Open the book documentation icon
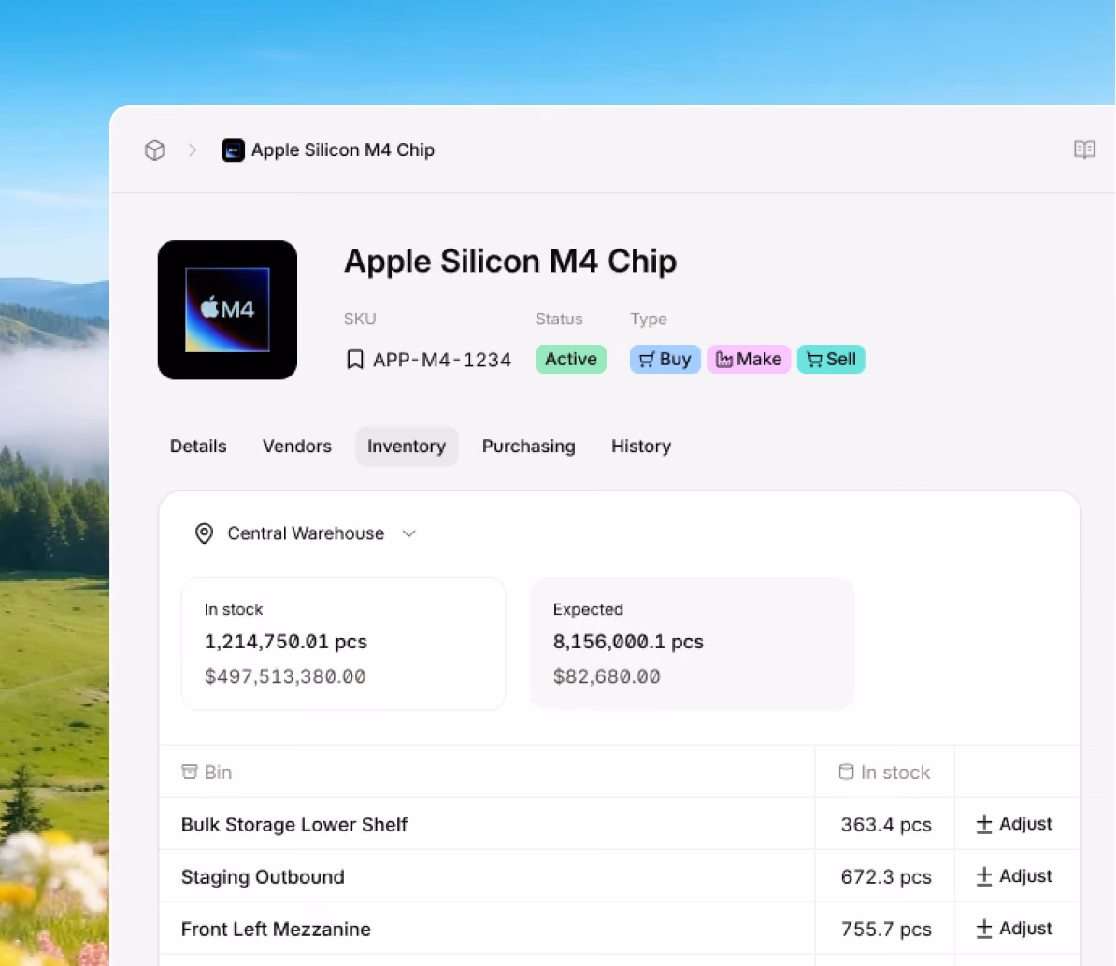Viewport: 1116px width, 966px height. coord(1084,149)
